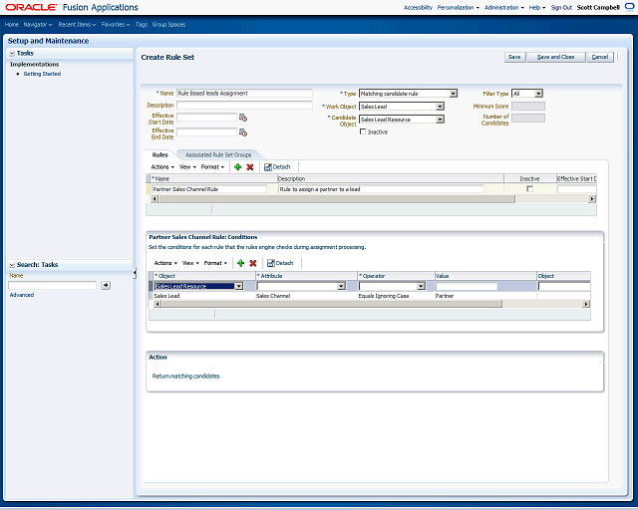638x510 pixels.
Task: Click the Tasks search Name field
Action: [x=53, y=286]
